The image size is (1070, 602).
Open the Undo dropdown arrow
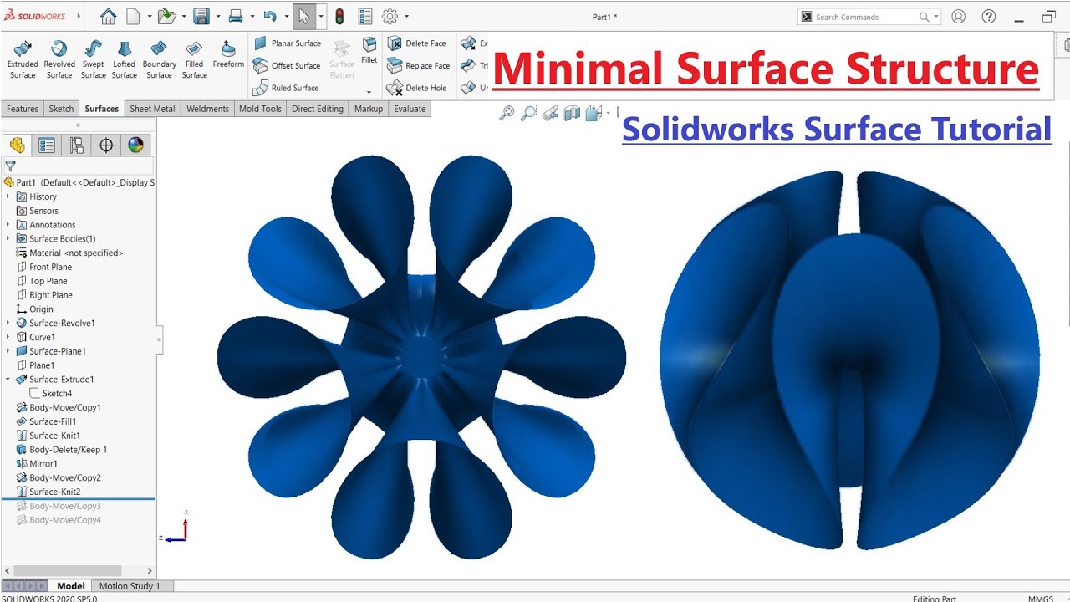[x=286, y=17]
